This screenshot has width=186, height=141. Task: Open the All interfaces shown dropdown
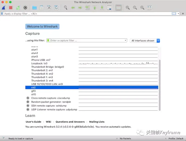145,41
